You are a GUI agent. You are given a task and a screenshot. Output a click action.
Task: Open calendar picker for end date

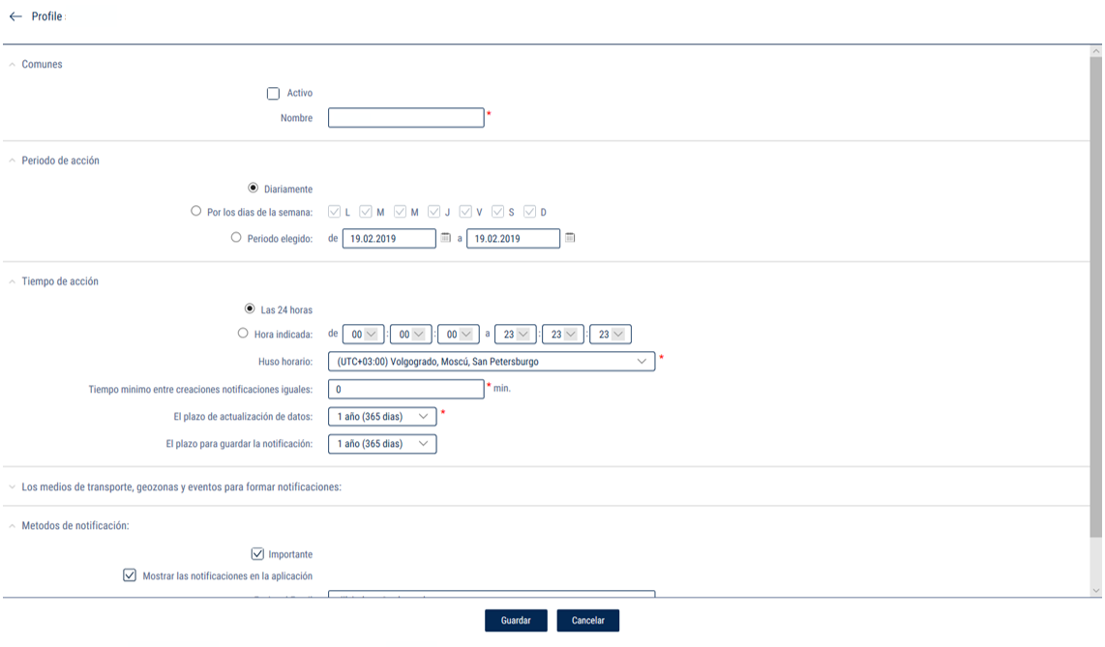[x=570, y=238]
